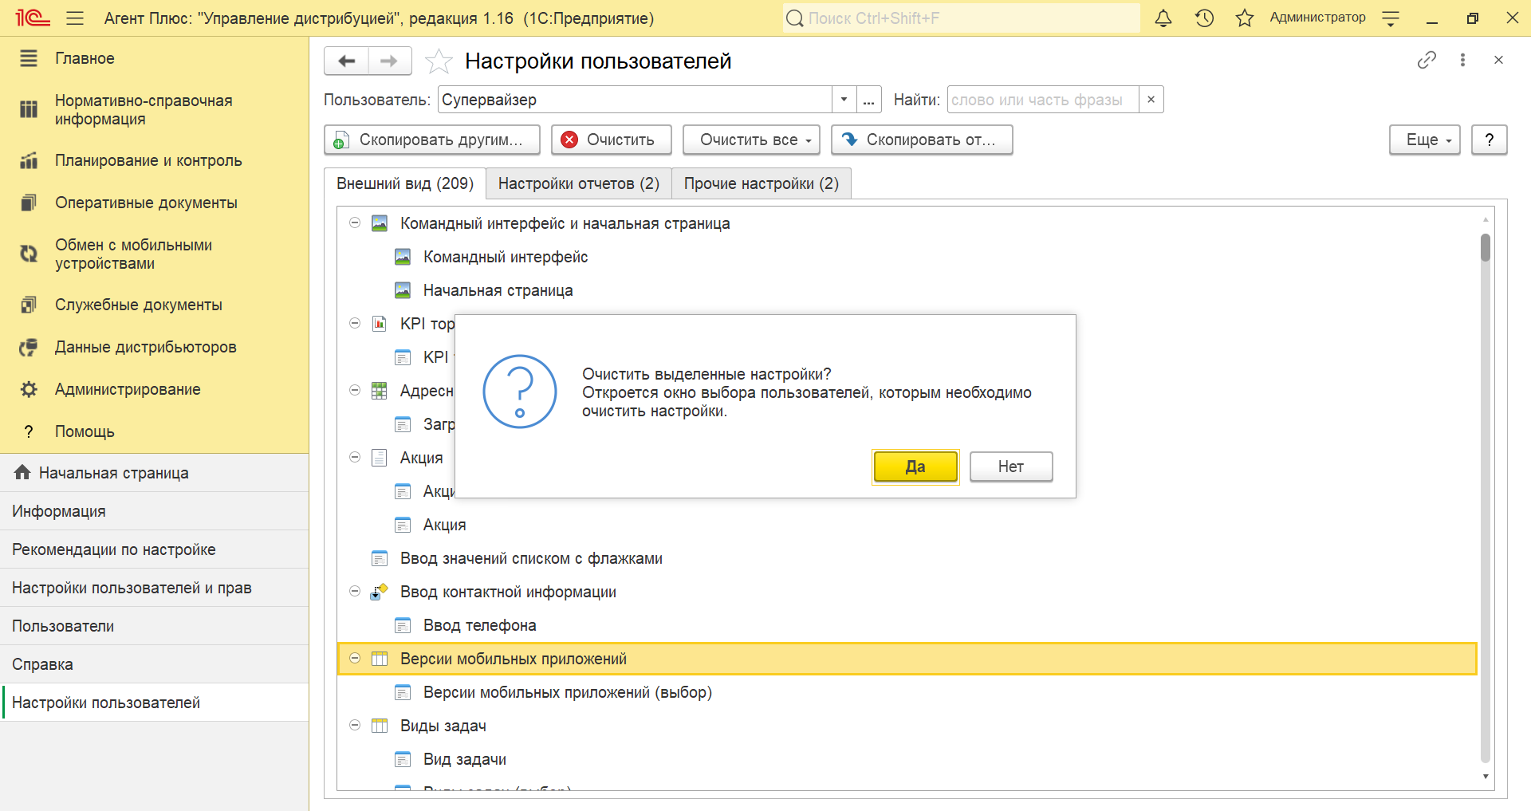Open Настройки пользователей и прав panel item
This screenshot has height=811, width=1531.
pyautogui.click(x=154, y=588)
